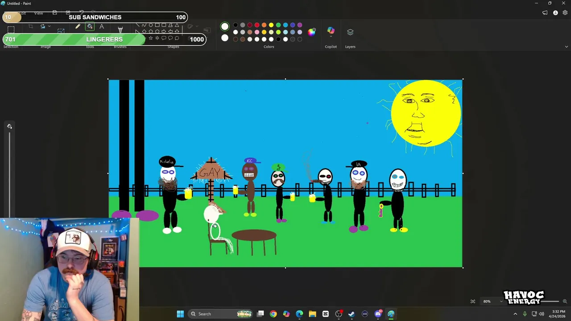Select the Text tool
571x321 pixels.
(102, 27)
